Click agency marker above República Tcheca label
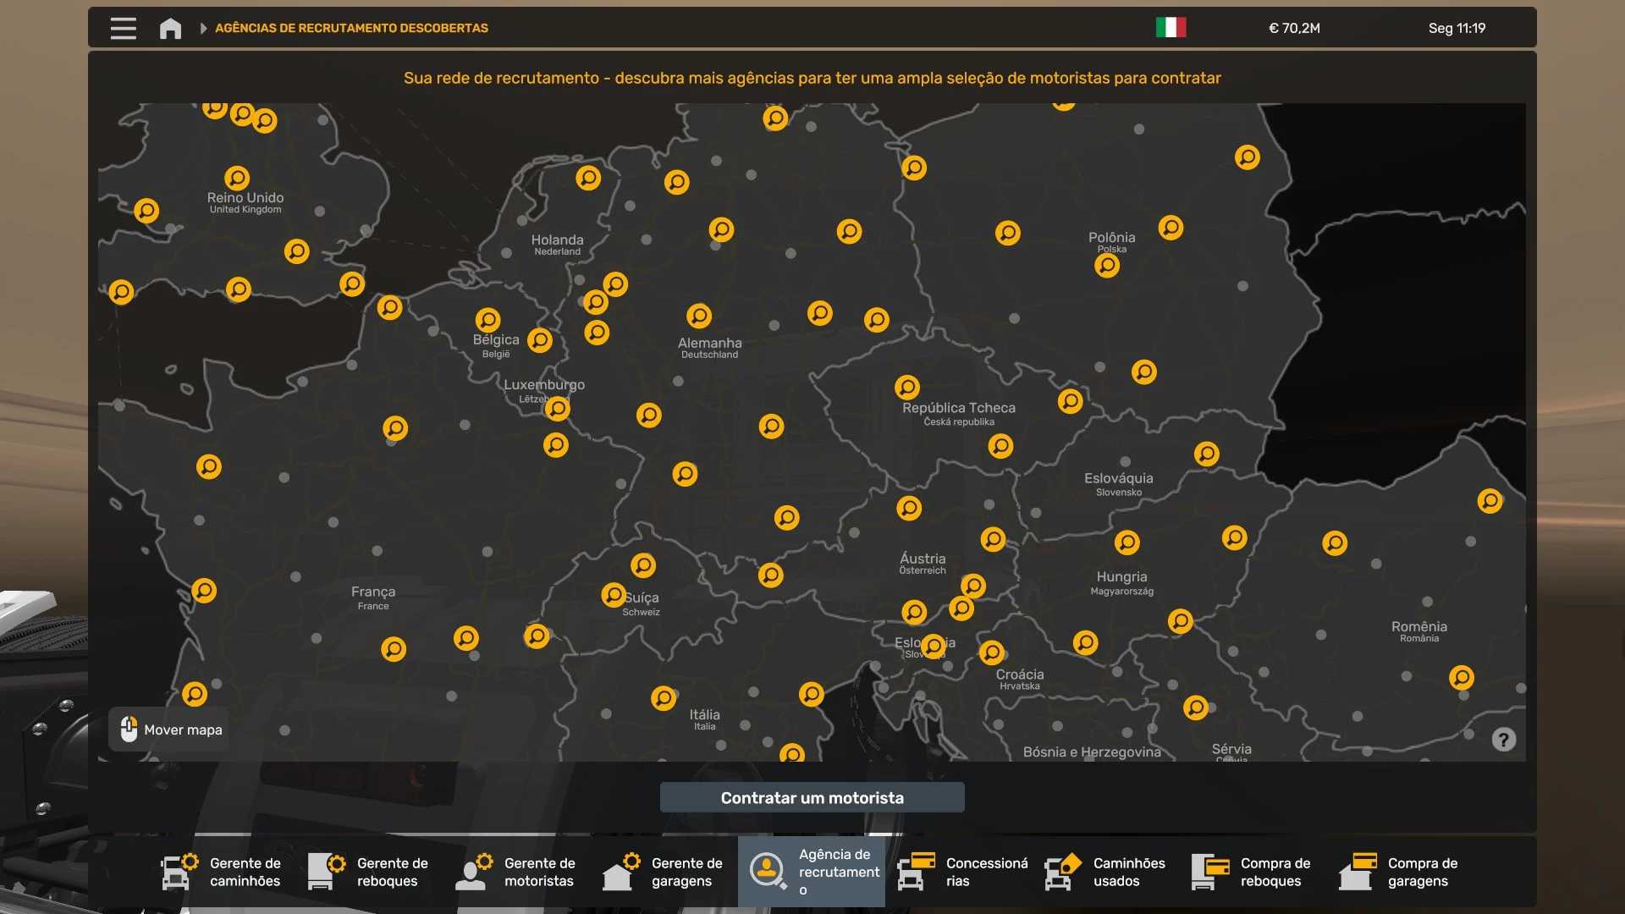Viewport: 1625px width, 914px height. [x=906, y=388]
